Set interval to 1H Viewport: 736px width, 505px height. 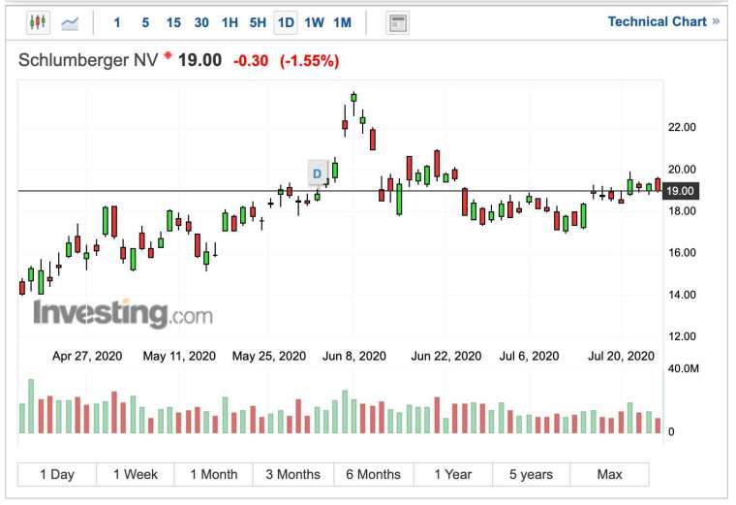(x=230, y=22)
